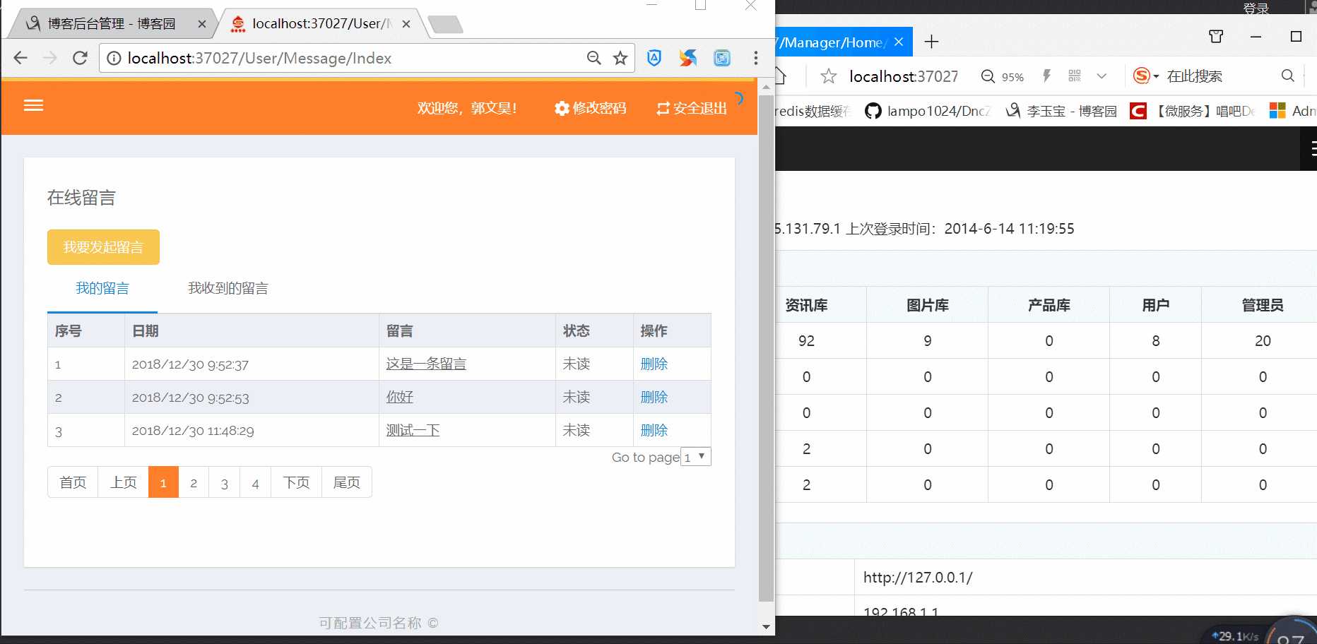Select page 4 in pagination
Viewport: 1317px width, 644px height.
pos(255,482)
